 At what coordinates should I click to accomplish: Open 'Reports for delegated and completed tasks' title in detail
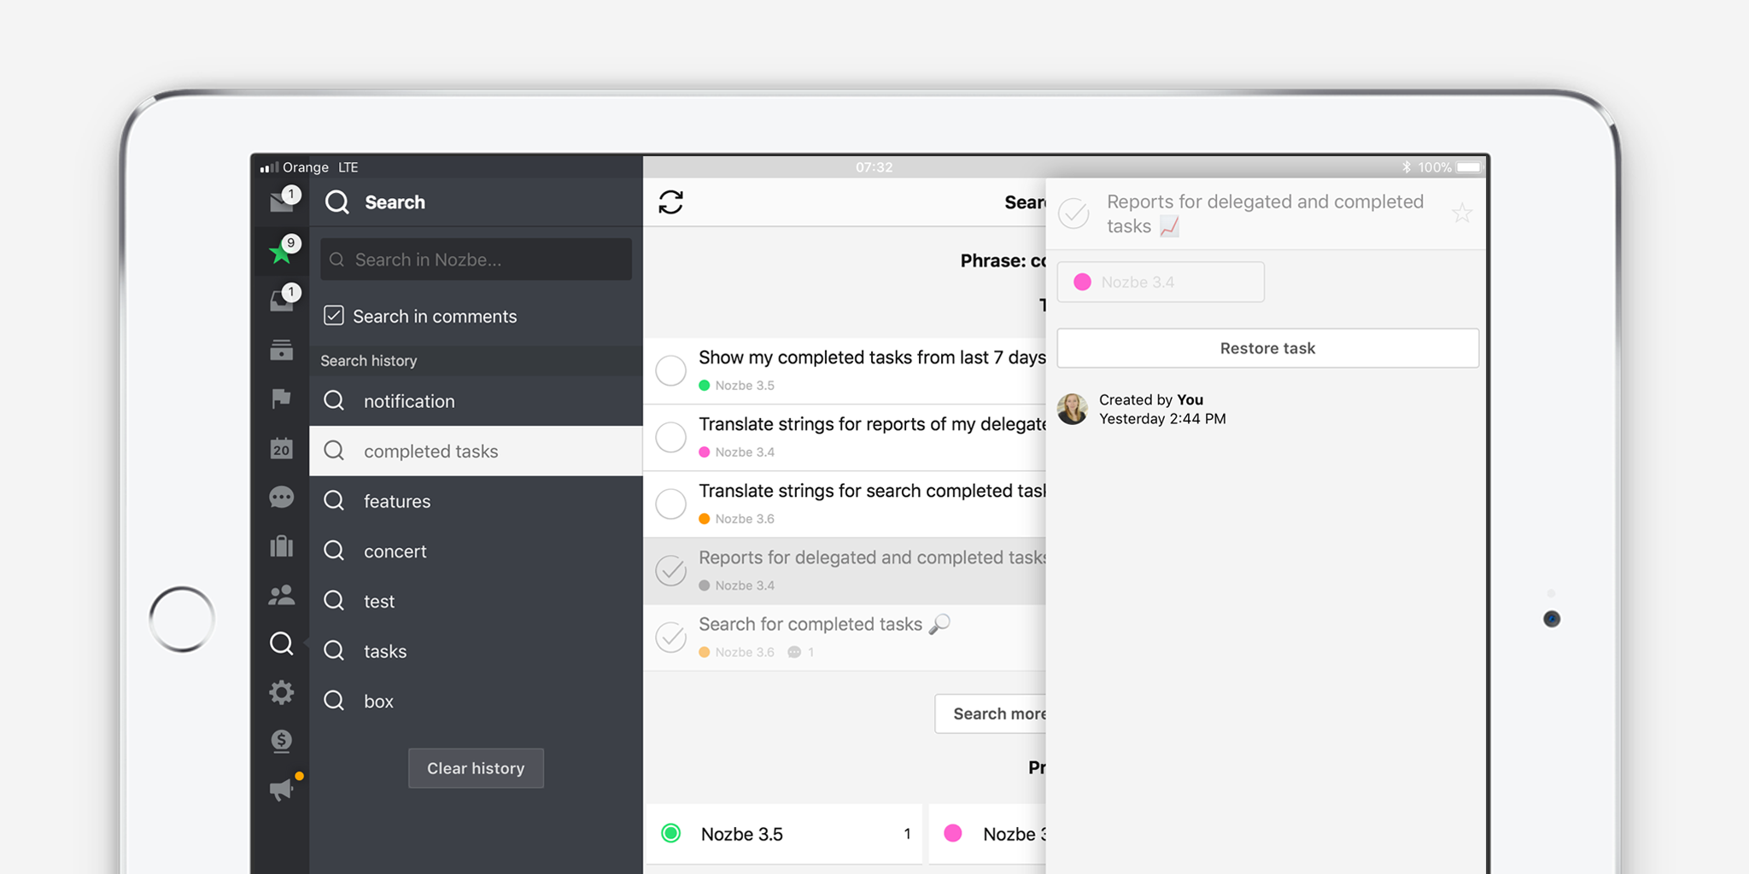tap(1265, 213)
